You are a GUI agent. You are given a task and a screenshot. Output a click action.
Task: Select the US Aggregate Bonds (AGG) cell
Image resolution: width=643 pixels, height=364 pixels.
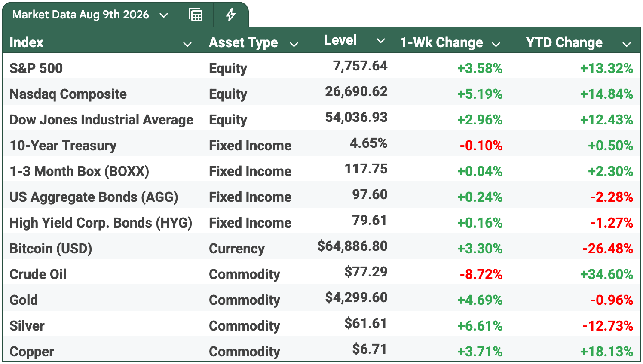click(x=94, y=197)
